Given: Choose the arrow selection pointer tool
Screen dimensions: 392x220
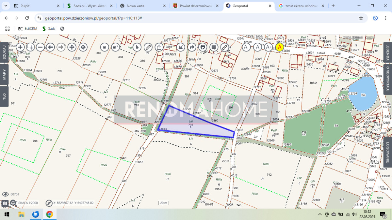Looking at the screenshot, I should (137, 47).
